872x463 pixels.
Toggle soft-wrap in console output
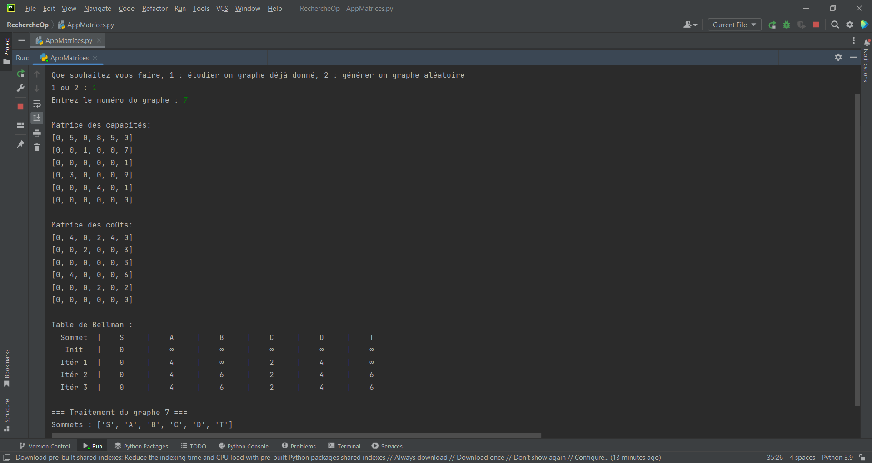click(37, 104)
